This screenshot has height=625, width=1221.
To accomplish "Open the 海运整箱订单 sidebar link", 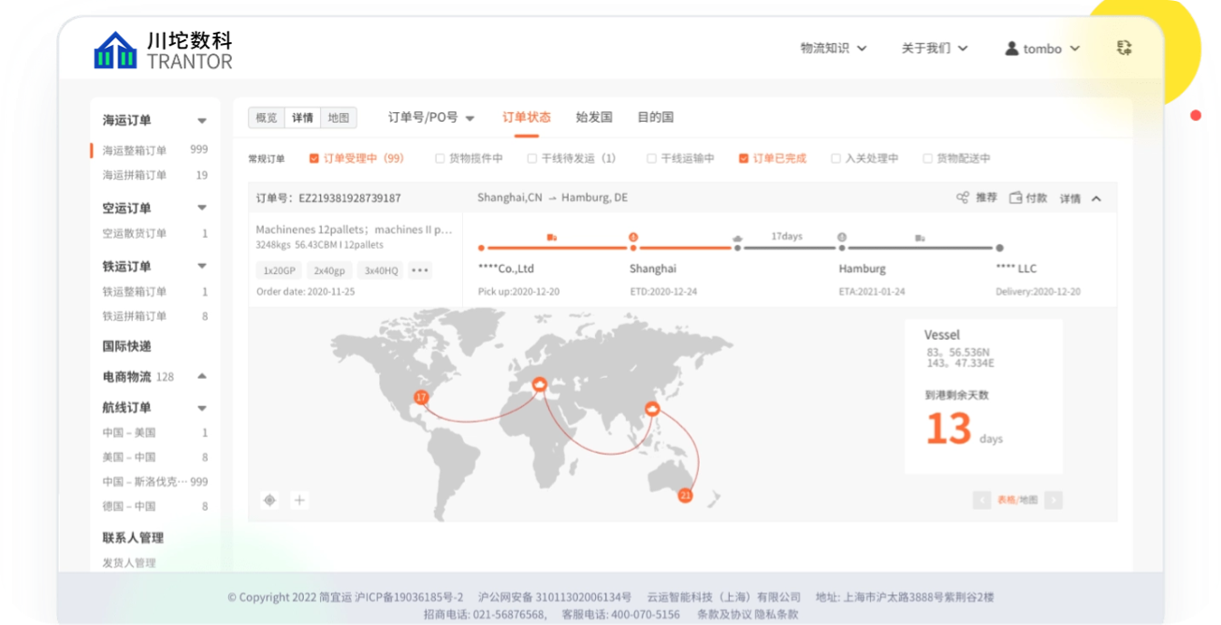I will 135,150.
